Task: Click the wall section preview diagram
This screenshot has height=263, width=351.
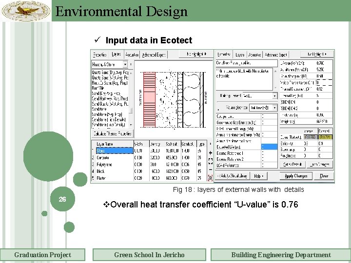Action: (173, 99)
